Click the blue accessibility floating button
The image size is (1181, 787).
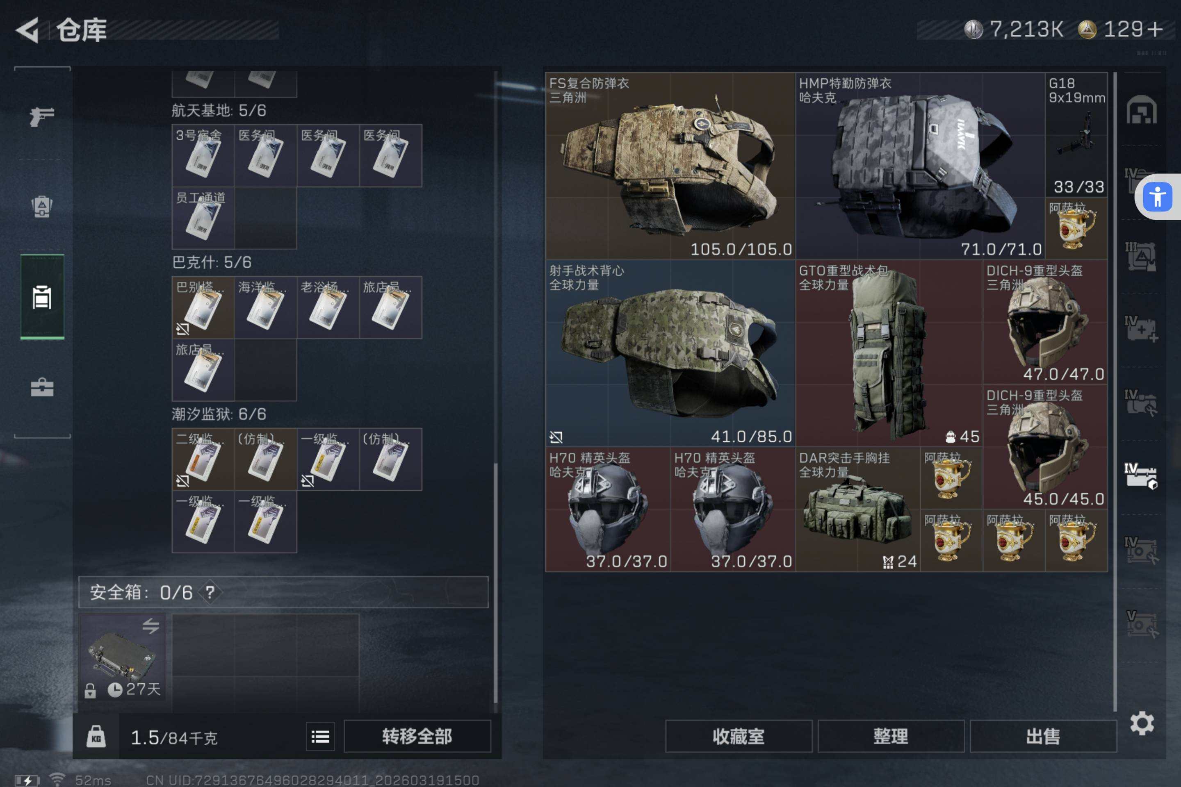(1157, 196)
